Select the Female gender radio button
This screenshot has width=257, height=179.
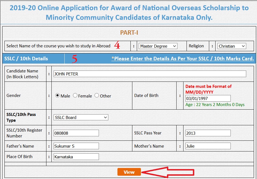(x=75, y=95)
